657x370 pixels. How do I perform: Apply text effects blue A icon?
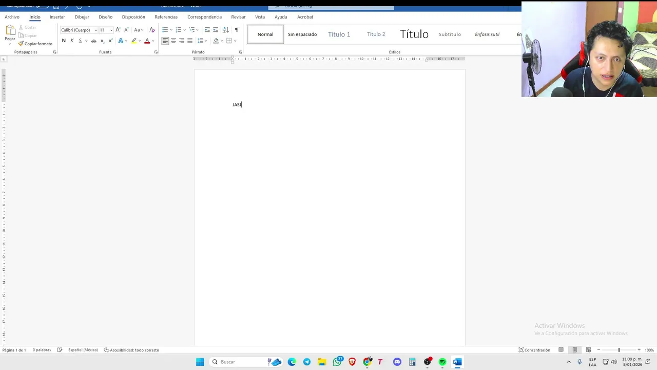121,41
